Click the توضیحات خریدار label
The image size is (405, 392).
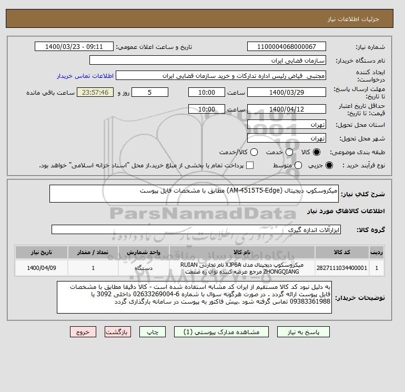click(360, 298)
